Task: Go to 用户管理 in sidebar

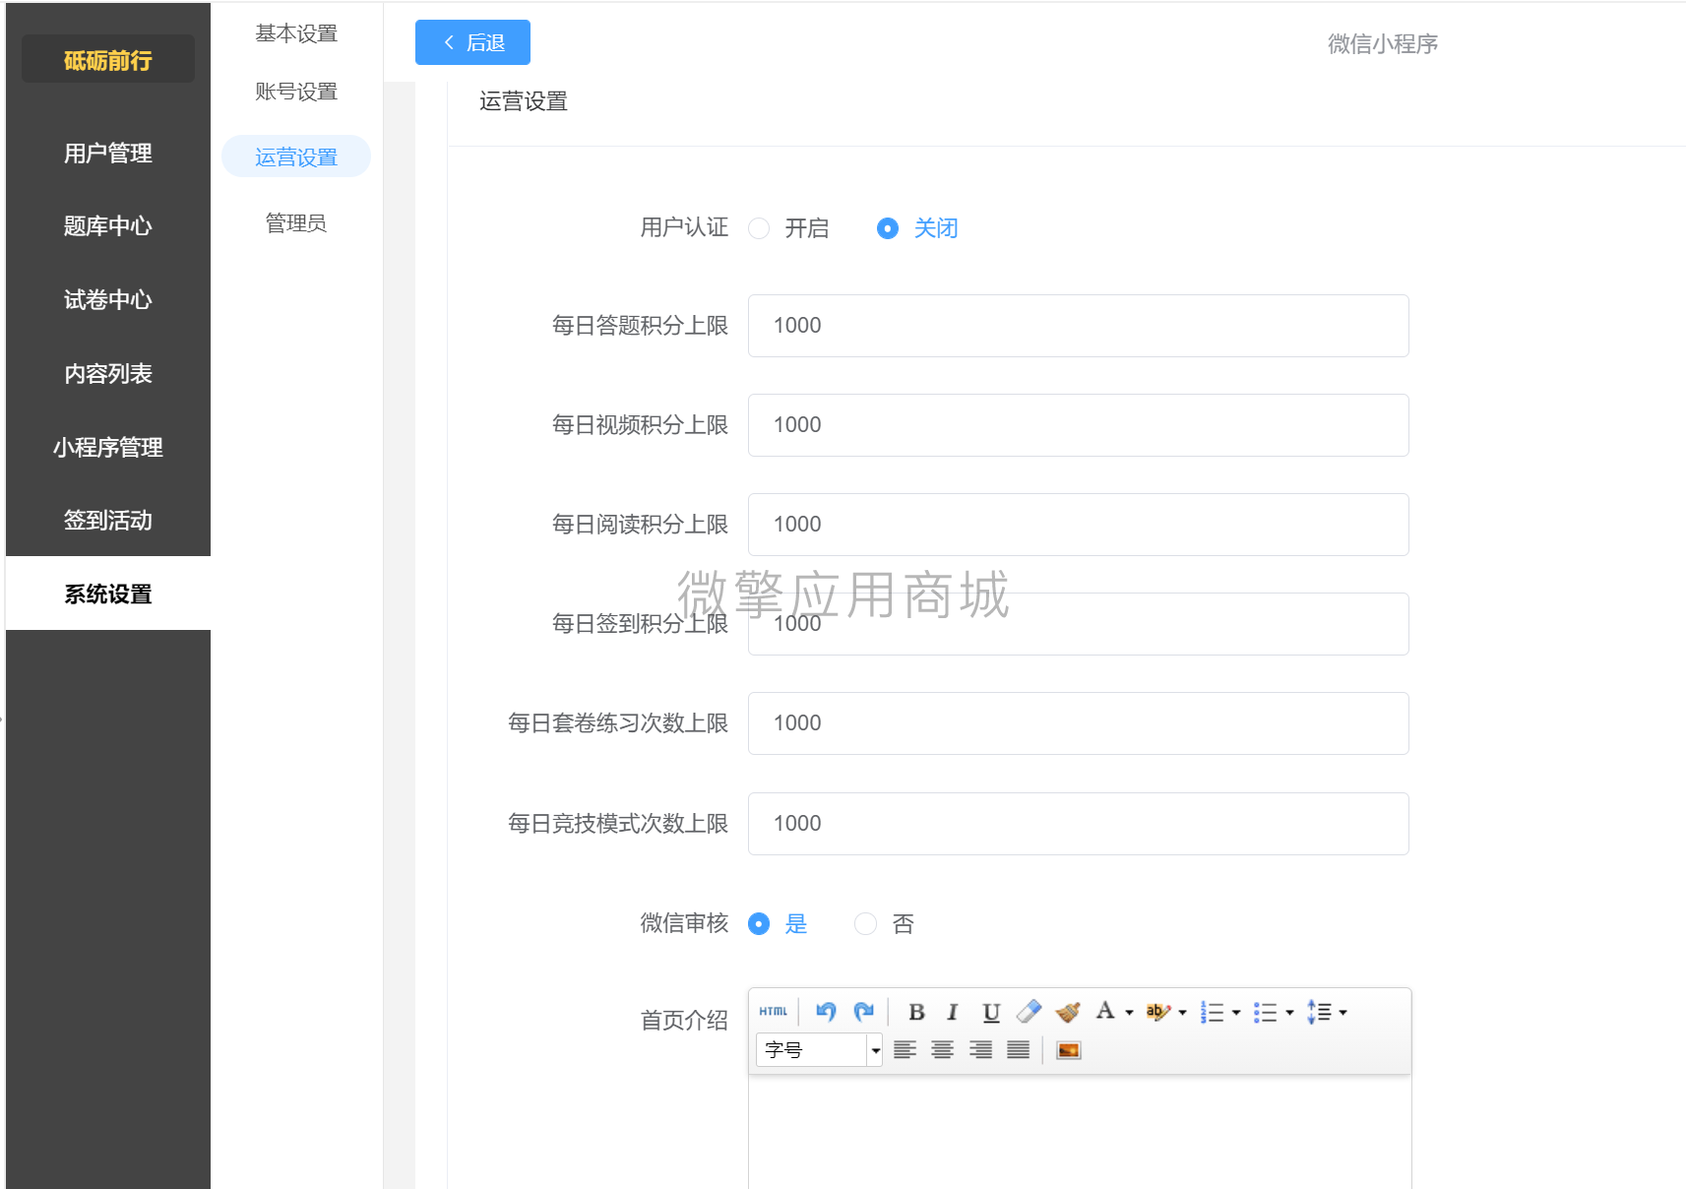Action: 108,154
